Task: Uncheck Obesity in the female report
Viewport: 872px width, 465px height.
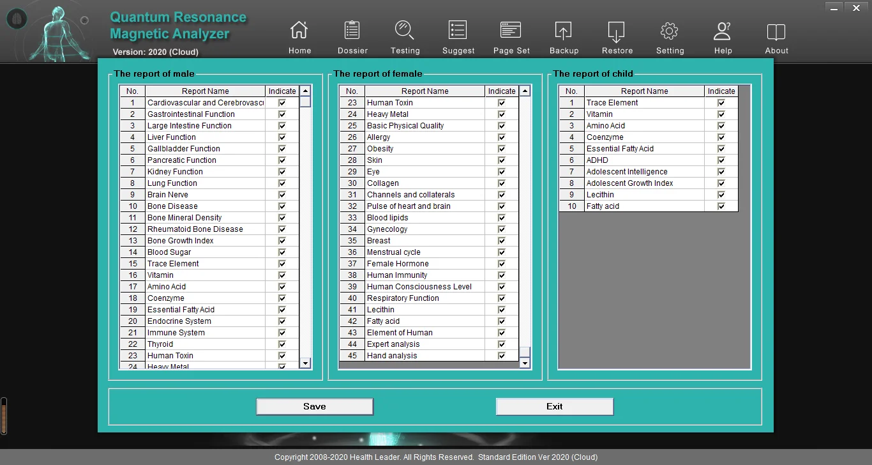Action: 502,149
